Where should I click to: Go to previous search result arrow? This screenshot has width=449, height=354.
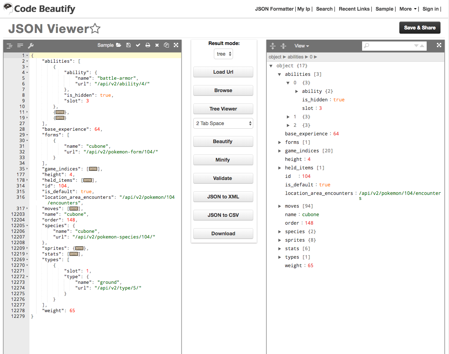pyautogui.click(x=422, y=46)
